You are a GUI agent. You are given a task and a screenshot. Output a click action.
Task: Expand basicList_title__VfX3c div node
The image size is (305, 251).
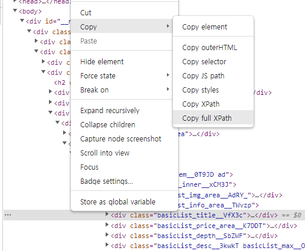[x=107, y=214]
